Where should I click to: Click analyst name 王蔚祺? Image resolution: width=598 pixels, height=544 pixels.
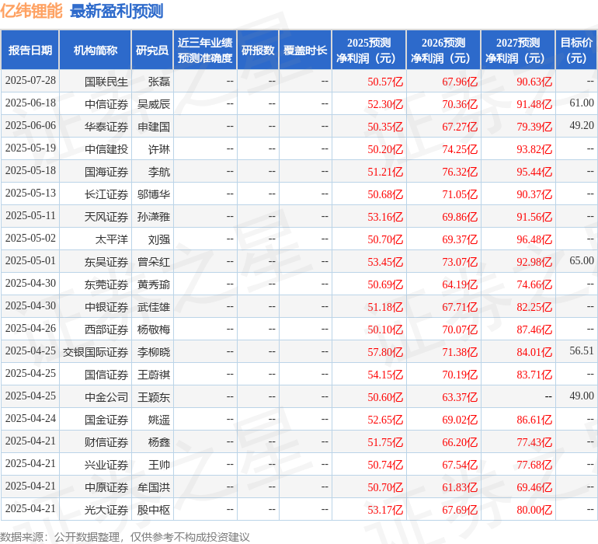pos(154,374)
